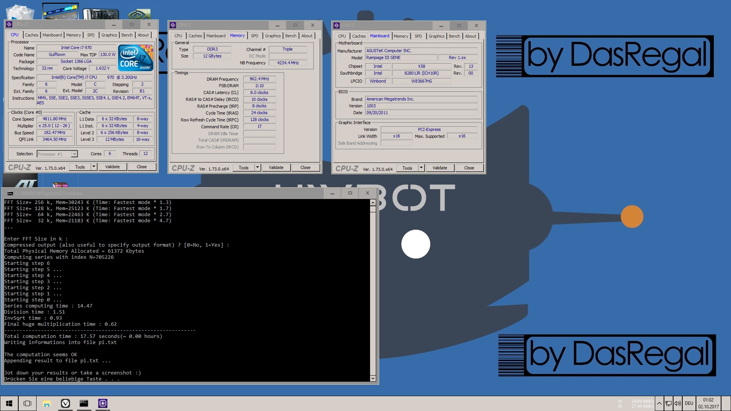This screenshot has height=411, width=731.
Task: Click Close button in CPU window
Action: click(x=142, y=167)
